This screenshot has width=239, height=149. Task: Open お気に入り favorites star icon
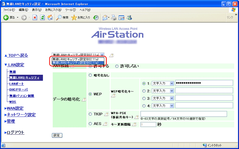pos(80,18)
